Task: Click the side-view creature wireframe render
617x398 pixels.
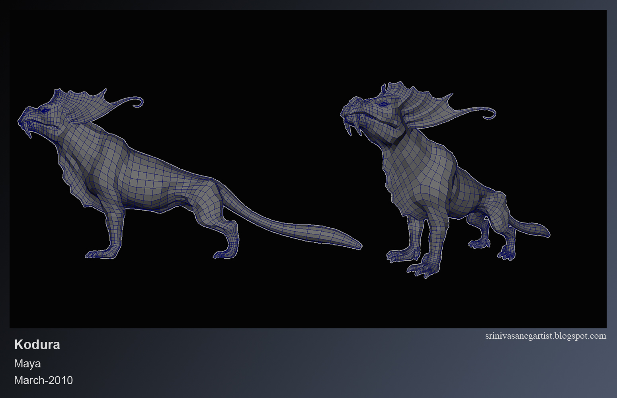Action: (190, 174)
